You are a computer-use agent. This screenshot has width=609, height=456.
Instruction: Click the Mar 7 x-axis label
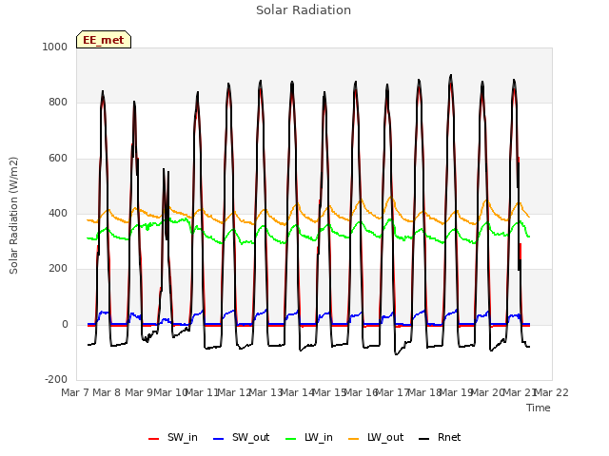point(75,392)
